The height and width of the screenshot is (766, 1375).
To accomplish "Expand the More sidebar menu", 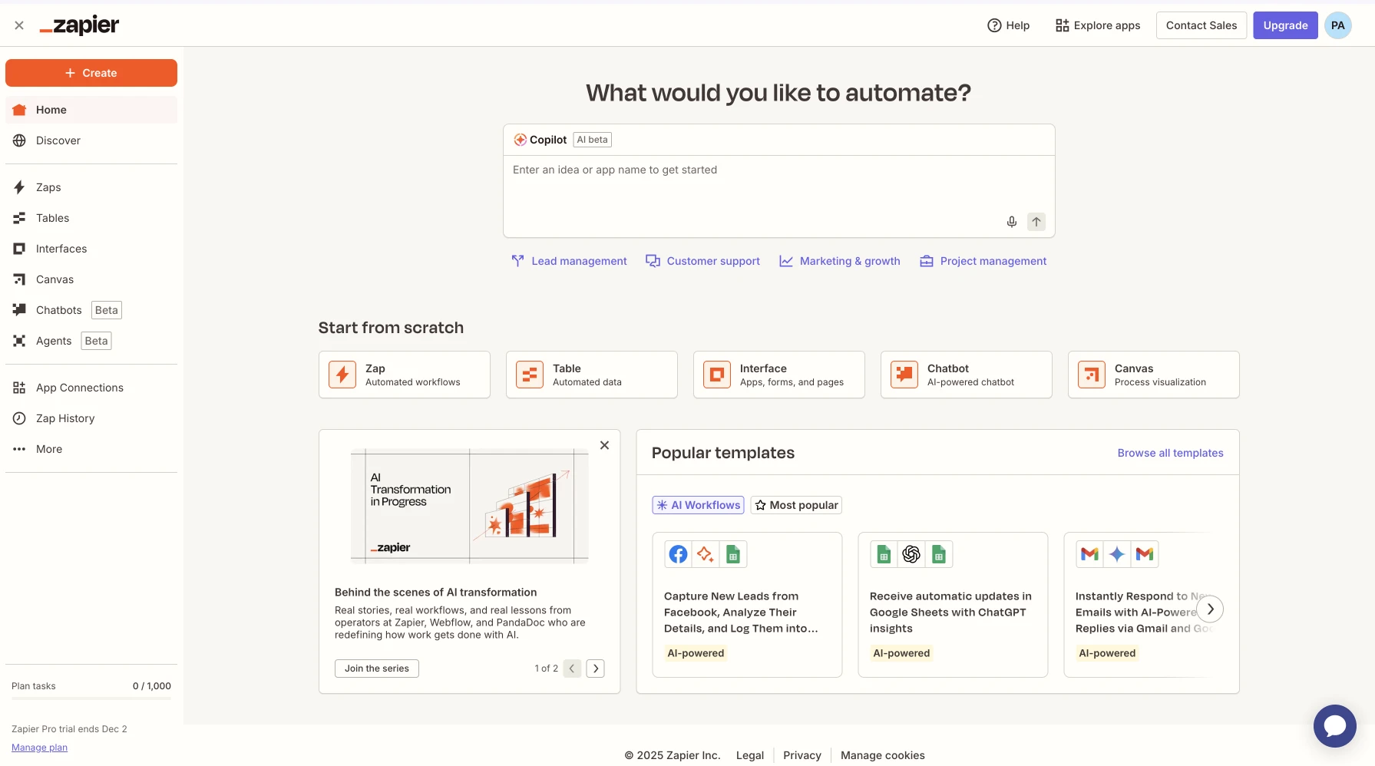I will 49,449.
